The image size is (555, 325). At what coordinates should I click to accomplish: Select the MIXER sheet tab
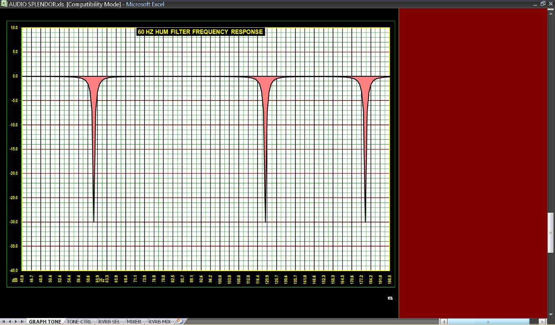tap(134, 322)
